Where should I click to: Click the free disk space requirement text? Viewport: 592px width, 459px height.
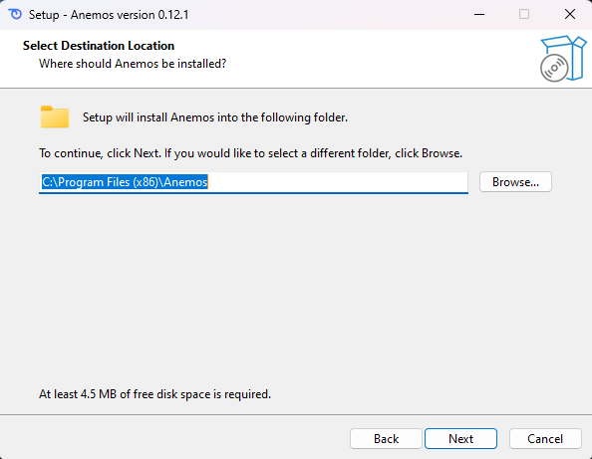pos(154,394)
